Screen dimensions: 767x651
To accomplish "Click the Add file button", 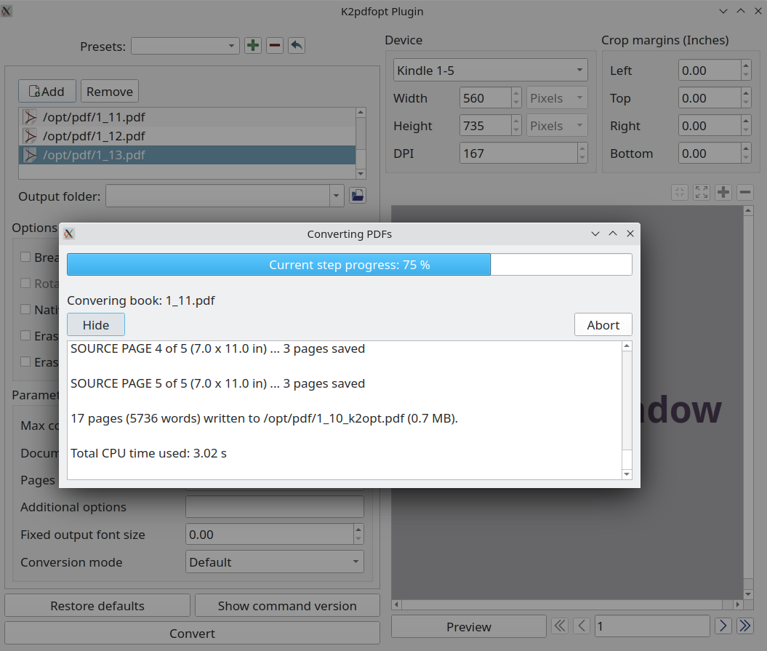I will (47, 92).
